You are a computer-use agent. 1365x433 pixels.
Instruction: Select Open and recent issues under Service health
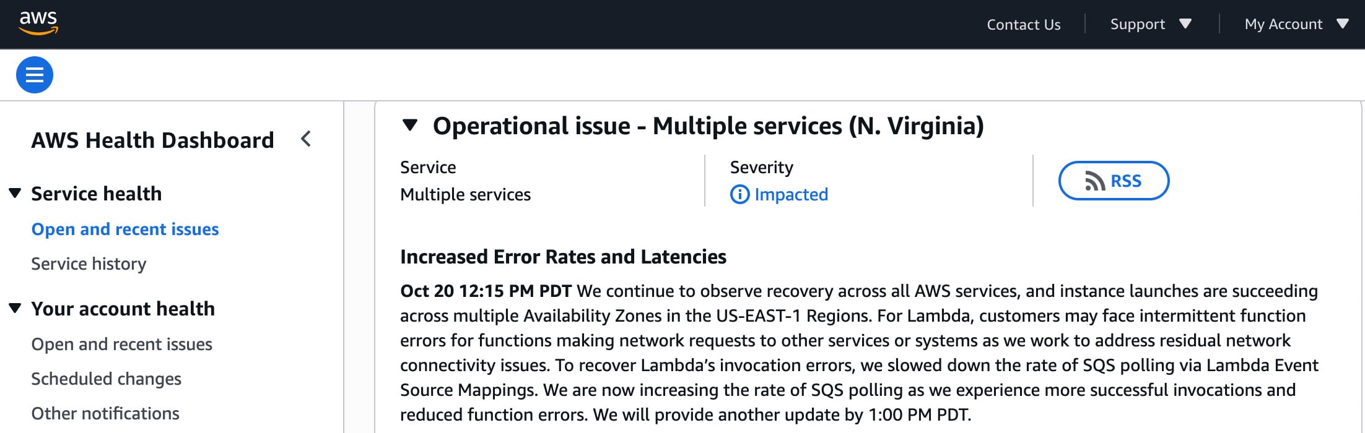pyautogui.click(x=125, y=229)
